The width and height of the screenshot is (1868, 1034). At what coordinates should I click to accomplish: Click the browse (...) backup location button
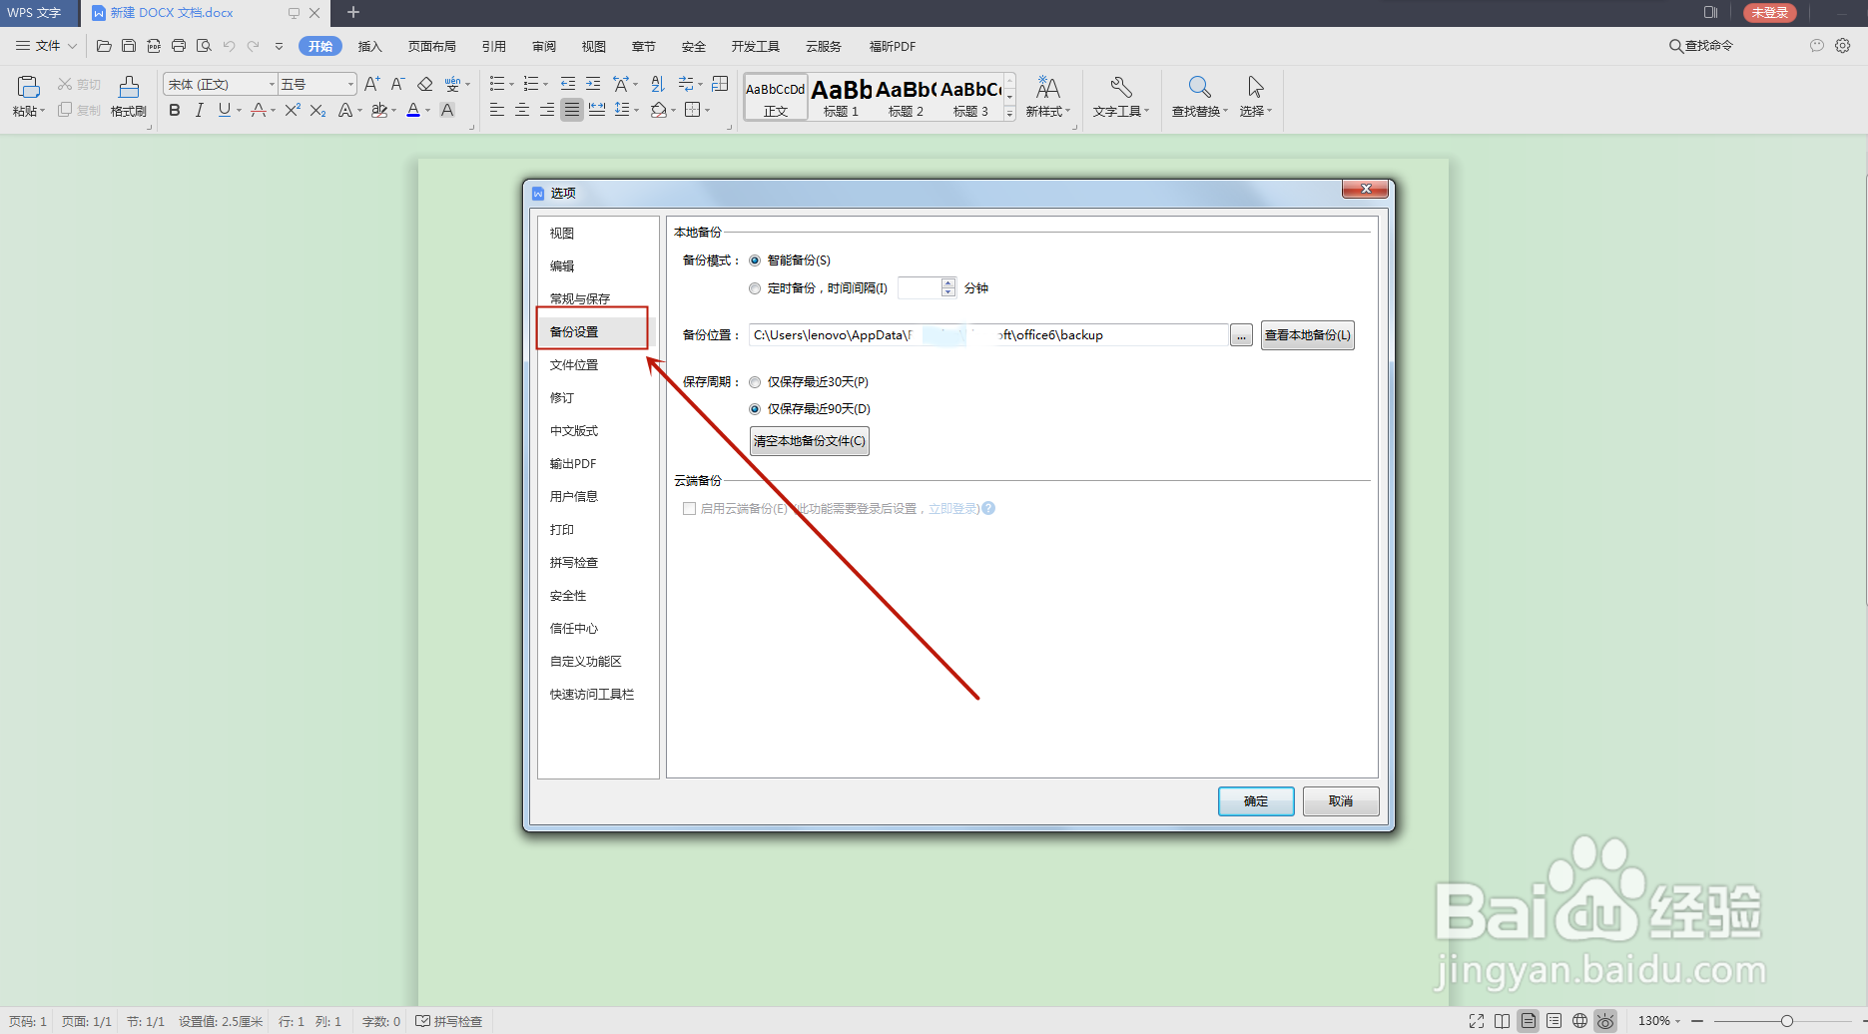[1241, 335]
